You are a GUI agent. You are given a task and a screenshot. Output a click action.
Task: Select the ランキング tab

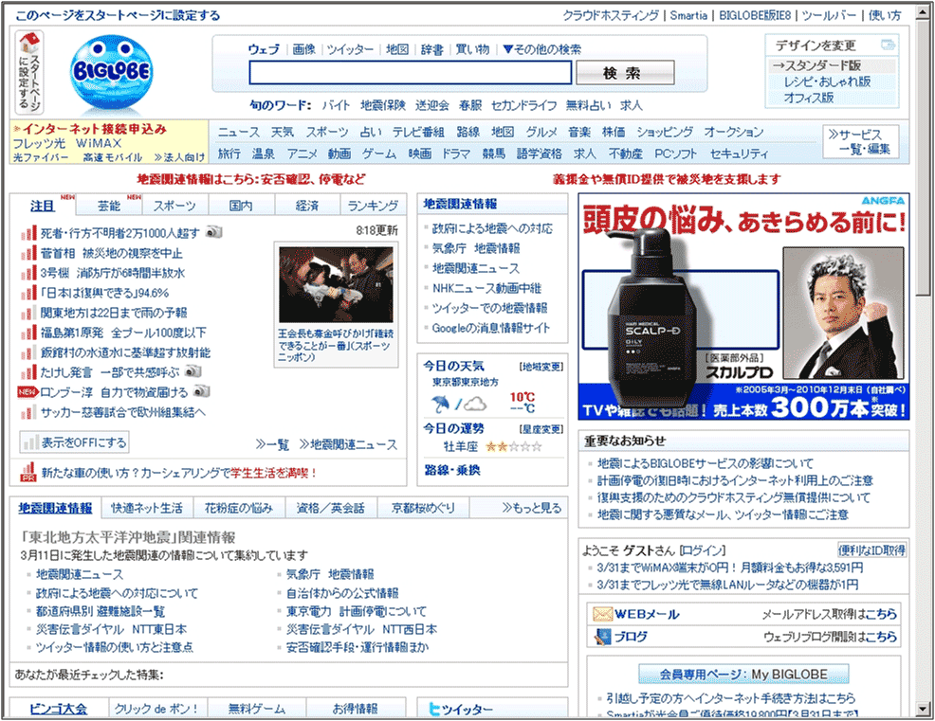[x=373, y=206]
